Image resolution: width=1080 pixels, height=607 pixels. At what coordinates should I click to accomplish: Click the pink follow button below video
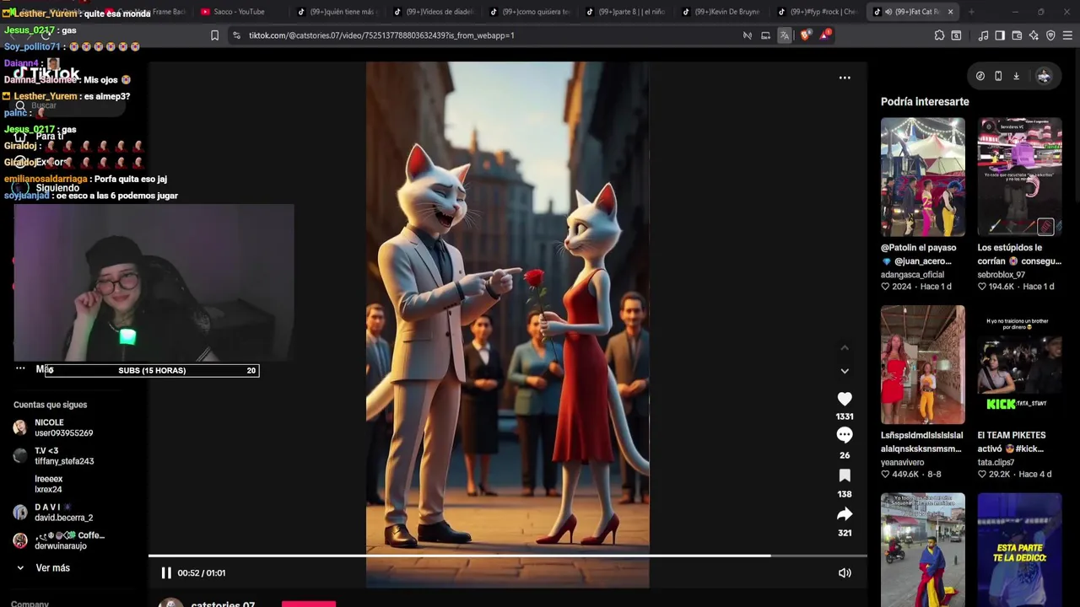(x=309, y=604)
